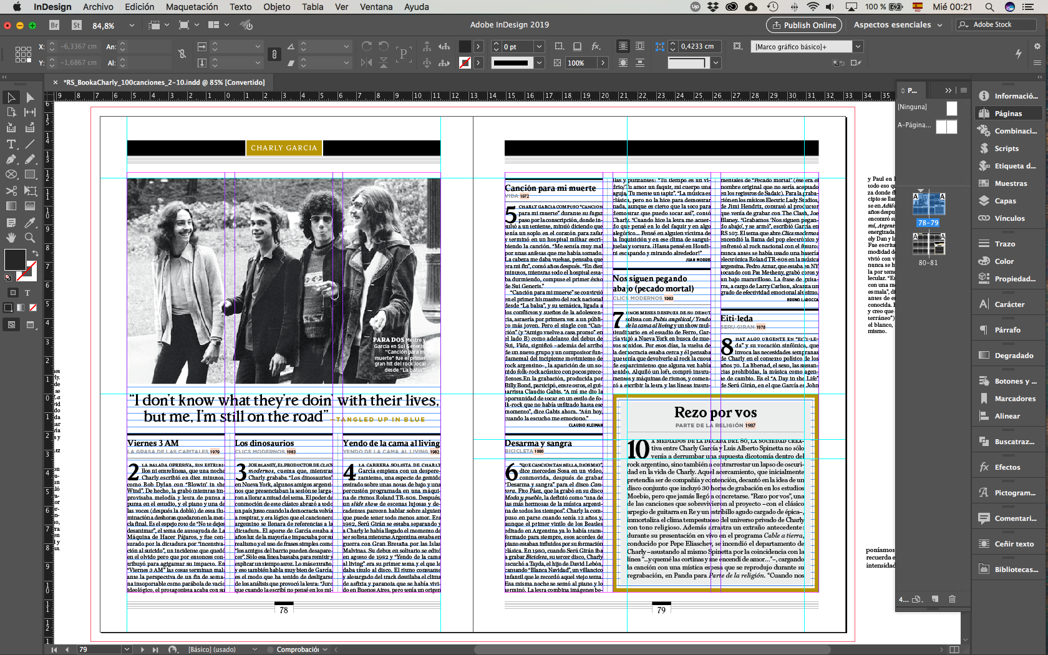Select the Rectangle tool
1048x655 pixels.
coord(30,175)
